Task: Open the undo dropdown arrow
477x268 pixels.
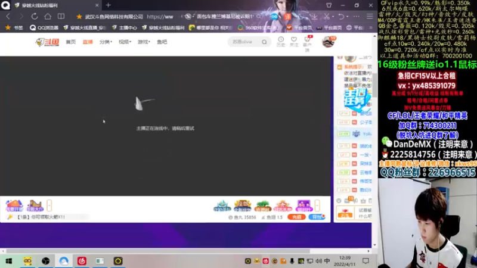Action: pyautogui.click(x=348, y=17)
